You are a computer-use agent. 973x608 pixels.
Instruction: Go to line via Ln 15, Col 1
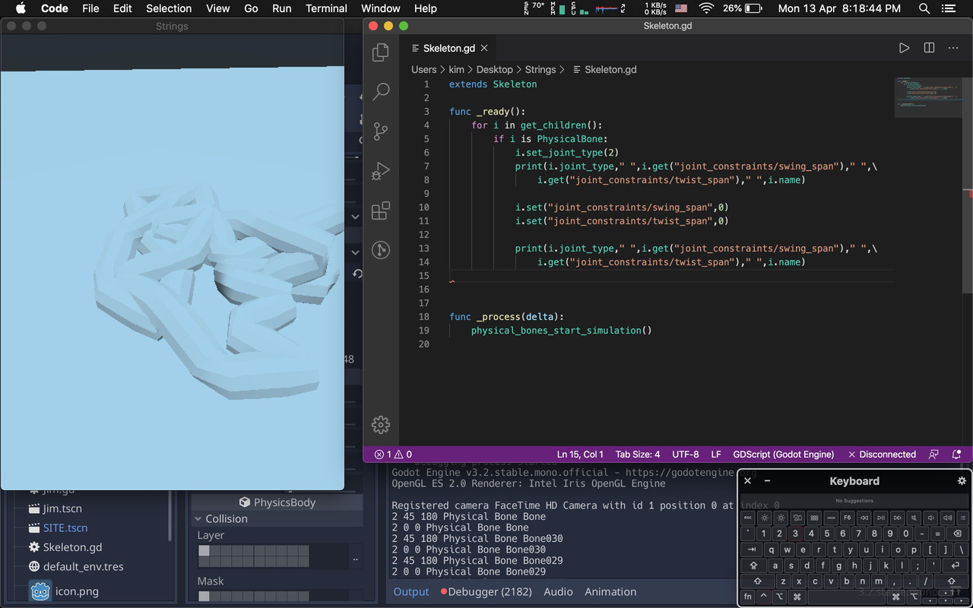point(580,454)
